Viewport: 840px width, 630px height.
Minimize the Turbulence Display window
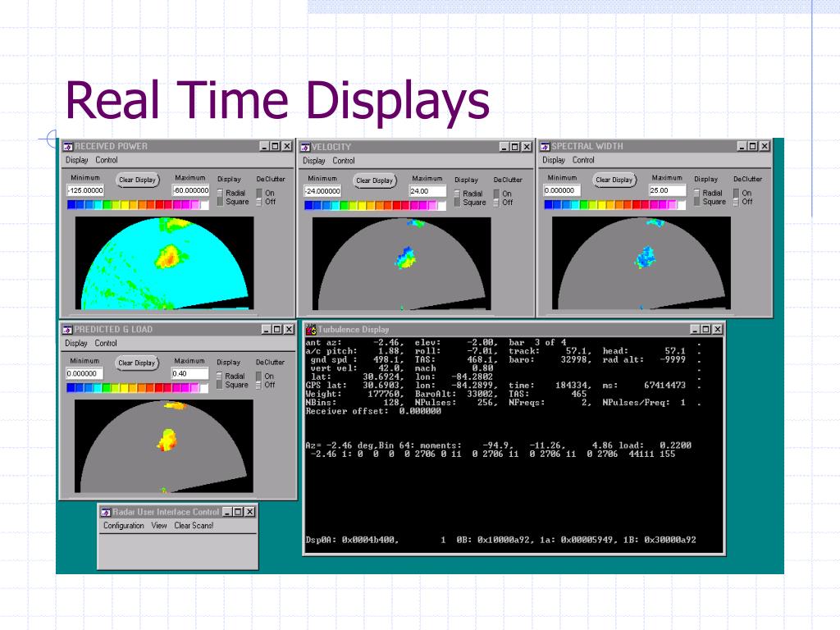coord(695,330)
